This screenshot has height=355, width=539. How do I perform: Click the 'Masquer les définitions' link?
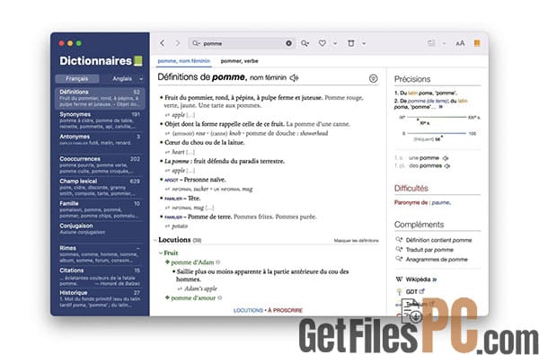click(356, 241)
